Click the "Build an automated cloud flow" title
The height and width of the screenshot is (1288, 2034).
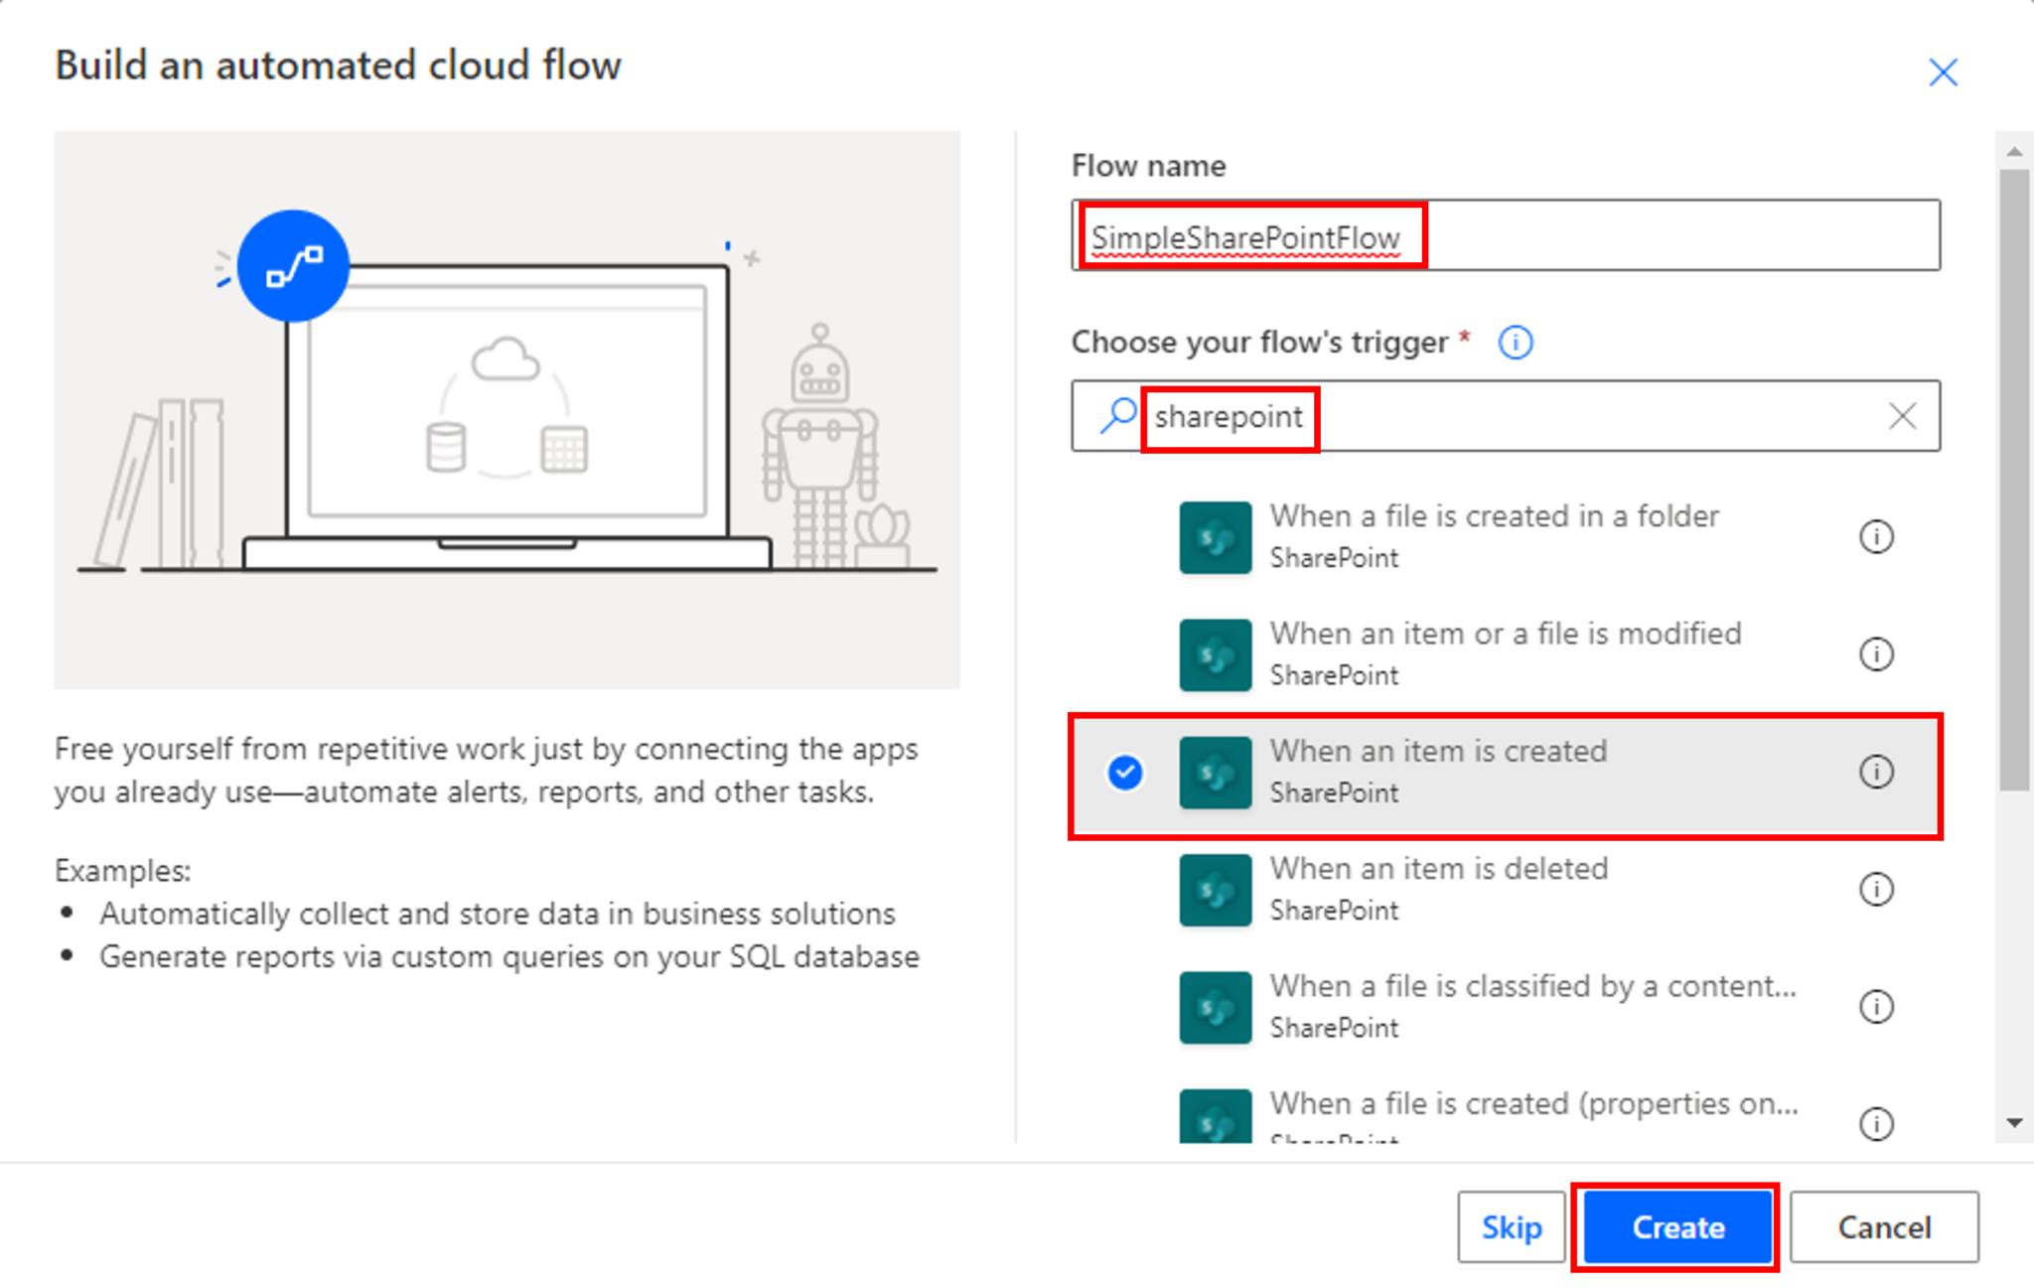(339, 65)
